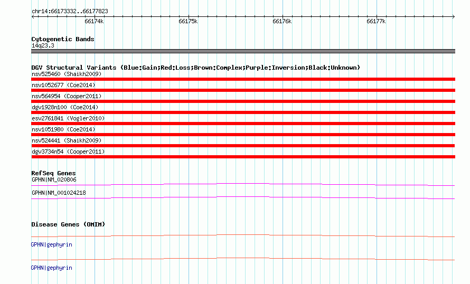Click the red bar under nsv524441
Screen dimensions: 470x284
tap(243, 146)
